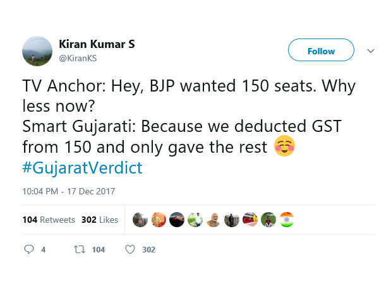
Task: Open the #GujaratVerdict hashtag link
Action: [82, 168]
